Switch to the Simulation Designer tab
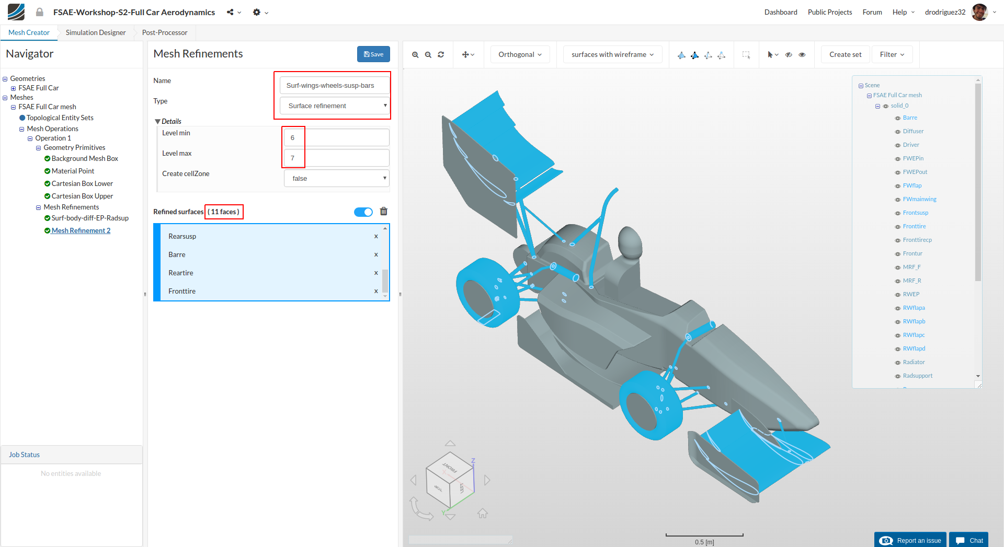Screen dimensions: 1004x547 tap(96, 32)
